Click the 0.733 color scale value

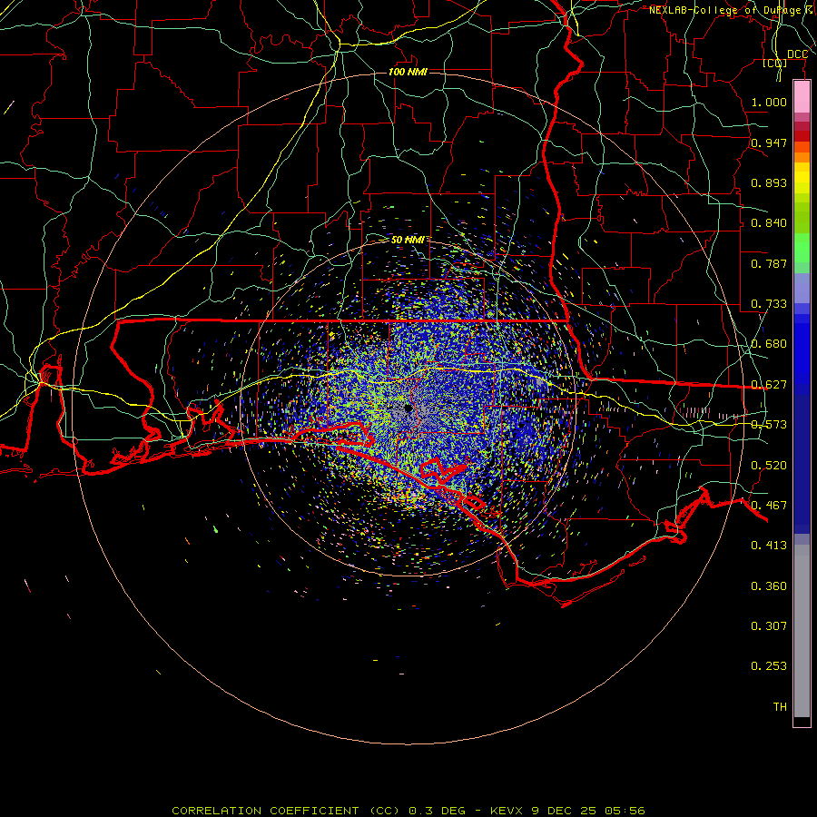click(x=769, y=304)
